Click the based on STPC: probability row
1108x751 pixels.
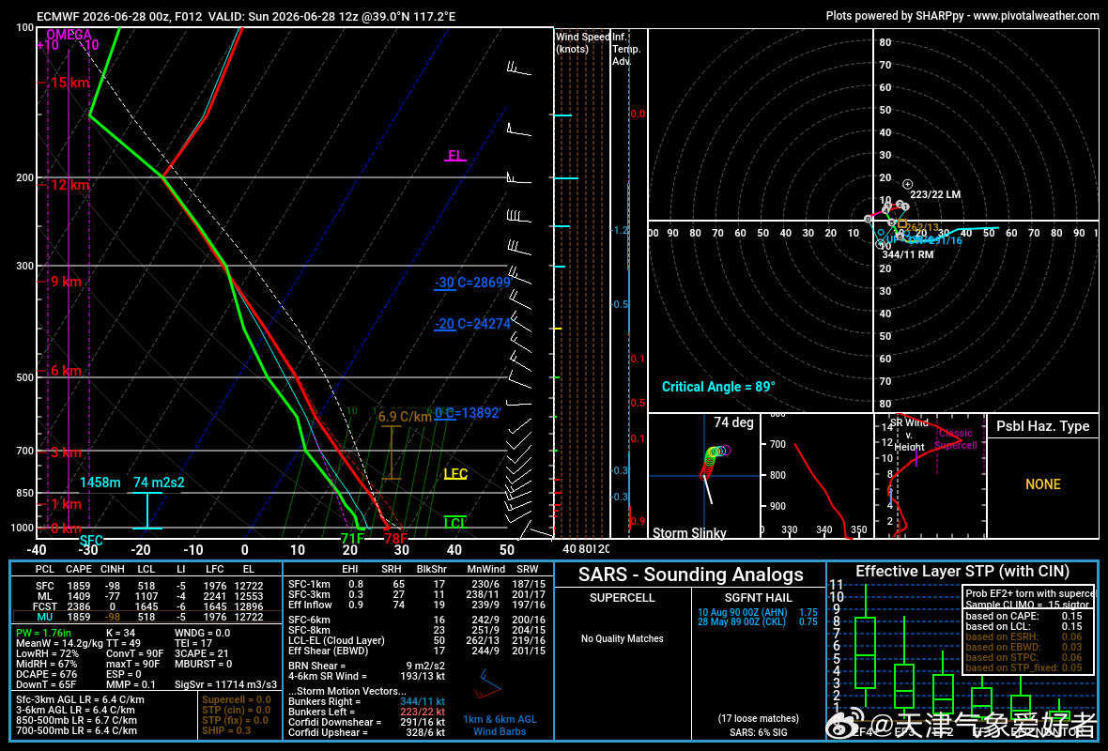(x=1023, y=657)
